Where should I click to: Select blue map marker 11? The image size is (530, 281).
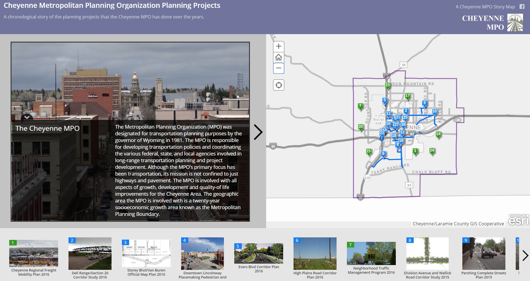[x=389, y=114]
